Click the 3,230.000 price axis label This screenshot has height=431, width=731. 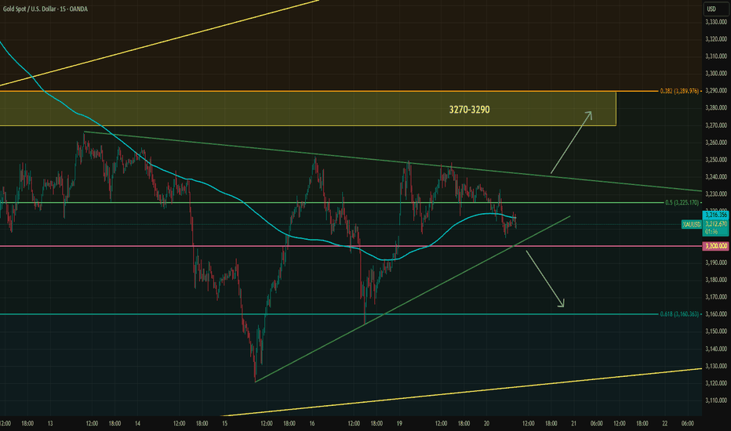click(715, 194)
